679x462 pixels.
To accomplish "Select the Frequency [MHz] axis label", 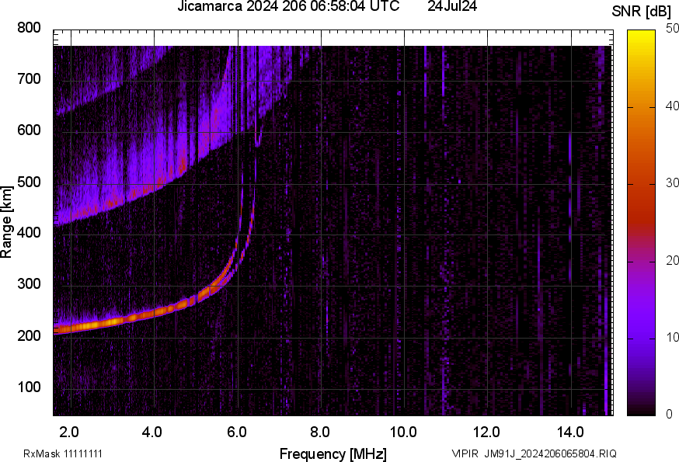I will click(x=333, y=453).
